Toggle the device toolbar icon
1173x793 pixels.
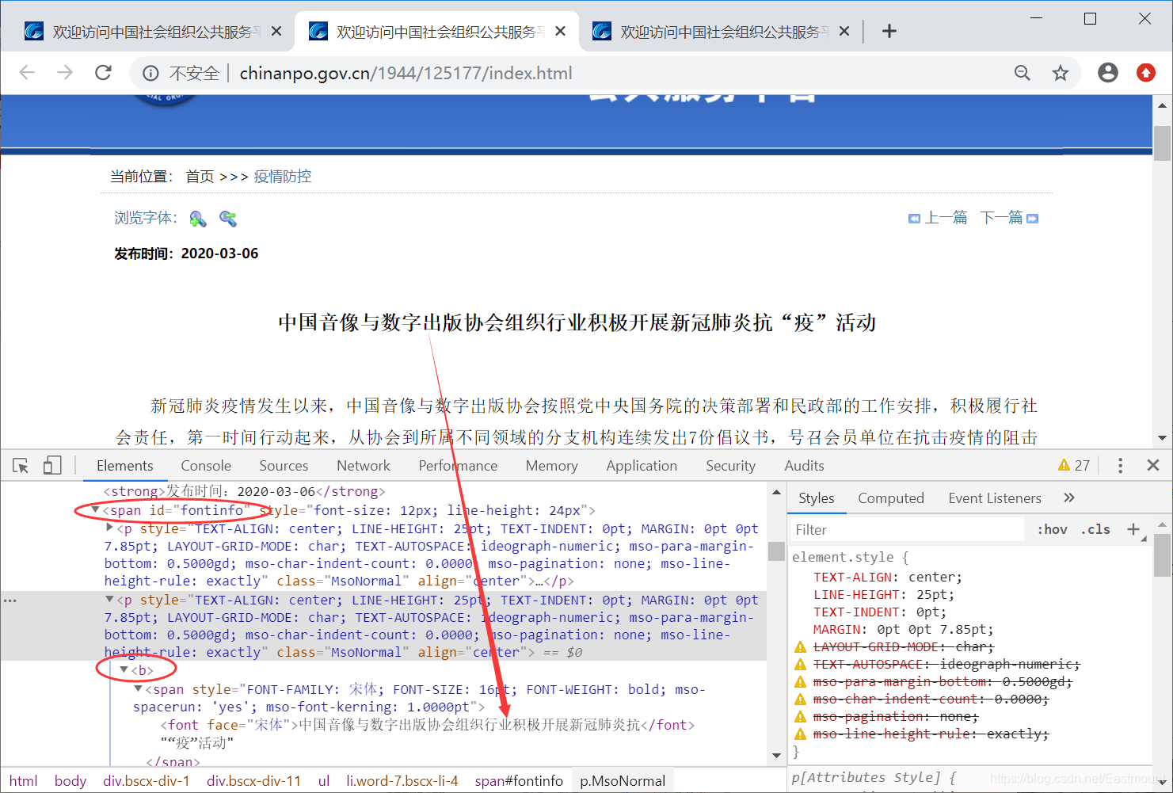[x=52, y=466]
